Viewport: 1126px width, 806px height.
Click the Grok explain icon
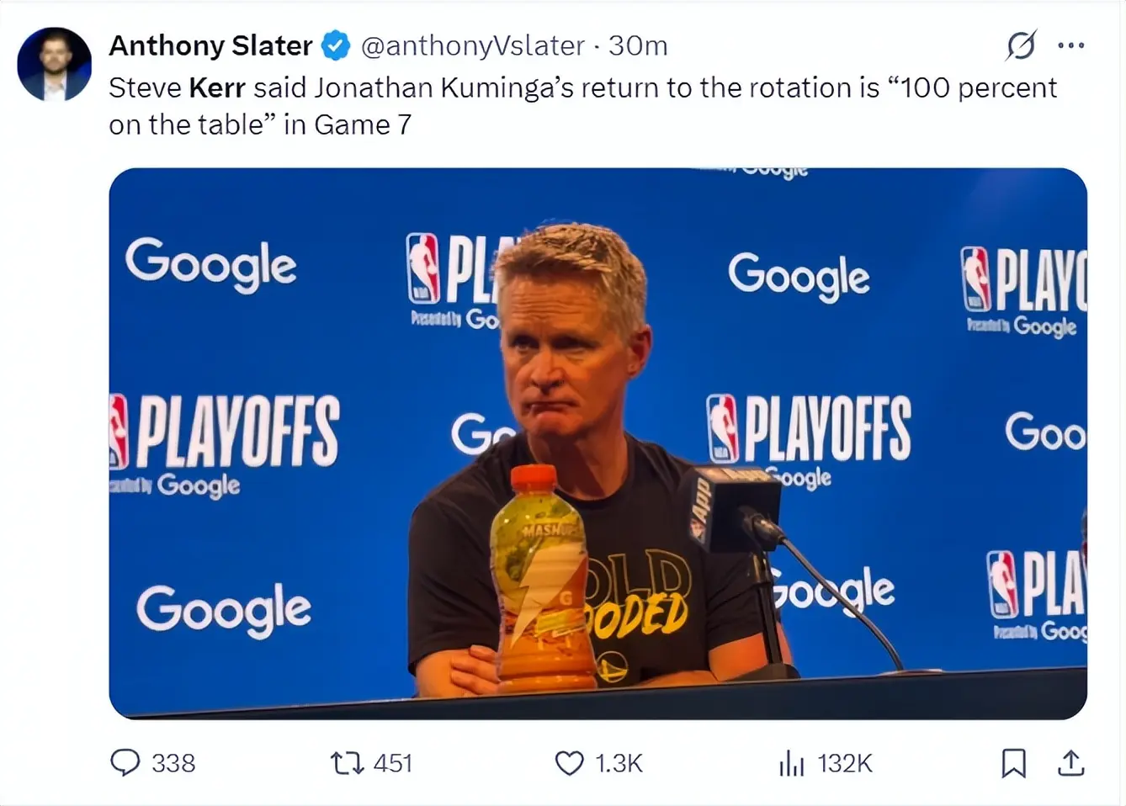tap(1020, 45)
